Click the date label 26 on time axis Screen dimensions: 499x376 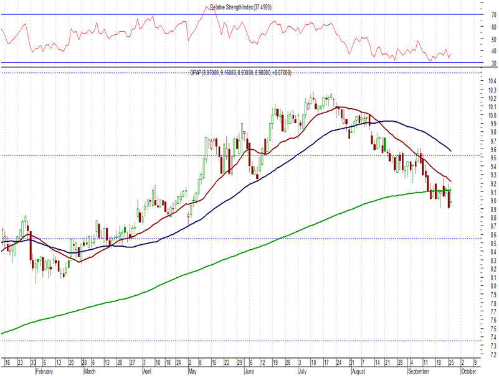[288, 363]
